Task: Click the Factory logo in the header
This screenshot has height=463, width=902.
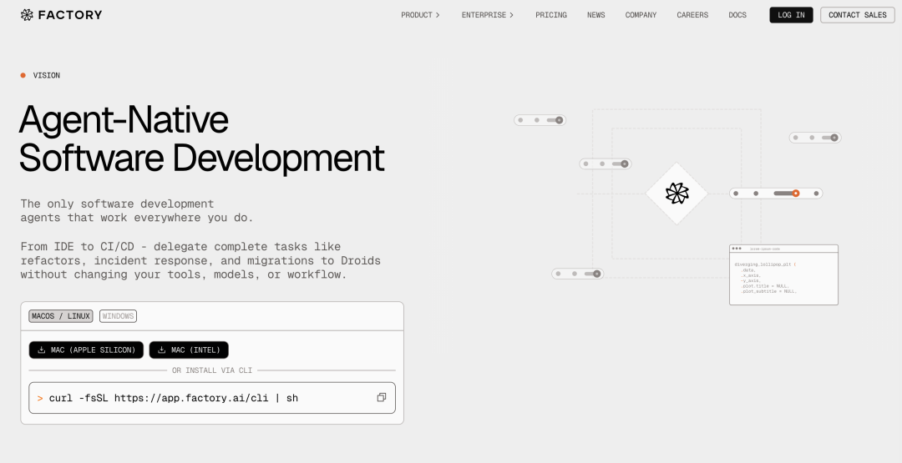Action: tap(61, 15)
